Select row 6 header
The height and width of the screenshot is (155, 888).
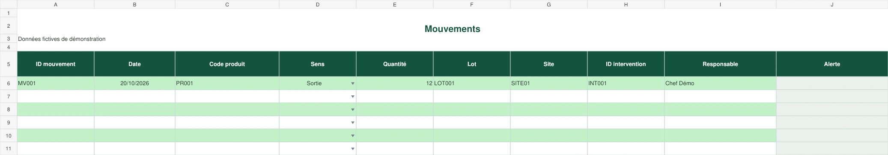coord(9,83)
